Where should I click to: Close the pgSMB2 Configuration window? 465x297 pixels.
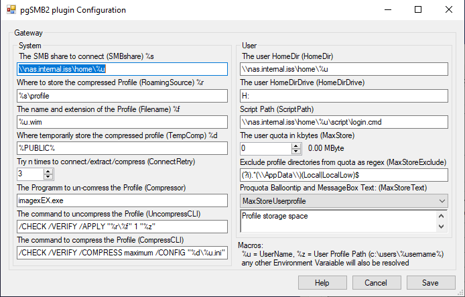[x=449, y=10]
